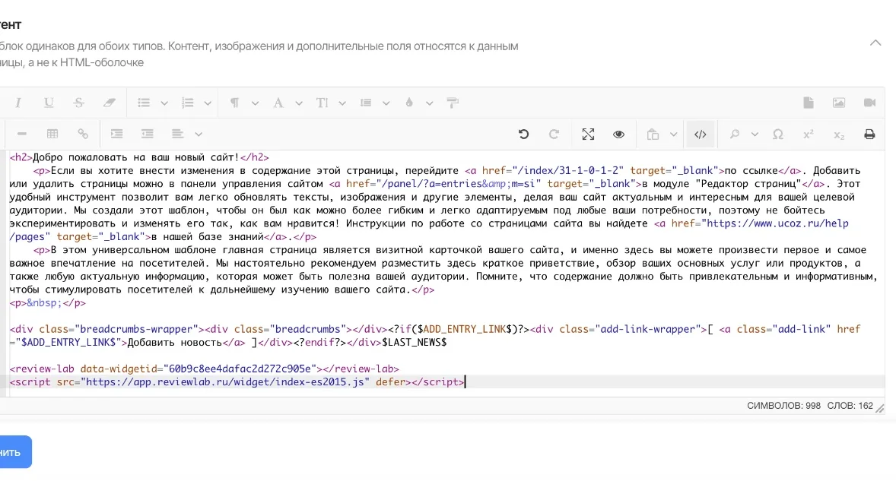Click the paint roller format icon
The image size is (896, 481).
click(x=453, y=103)
